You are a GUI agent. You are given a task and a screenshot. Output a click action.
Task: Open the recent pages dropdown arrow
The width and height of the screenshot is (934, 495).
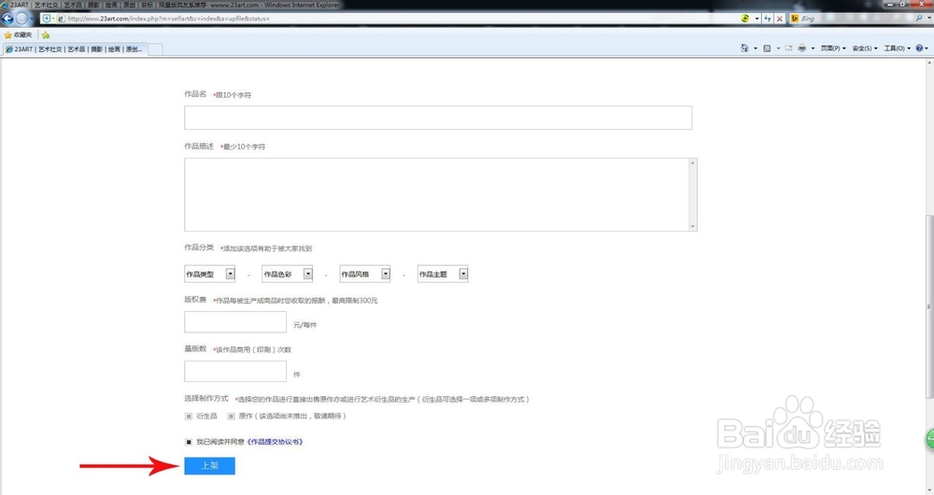pos(32,19)
